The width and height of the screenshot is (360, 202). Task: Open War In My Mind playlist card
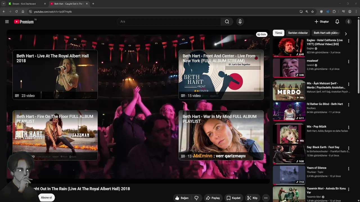click(221, 135)
